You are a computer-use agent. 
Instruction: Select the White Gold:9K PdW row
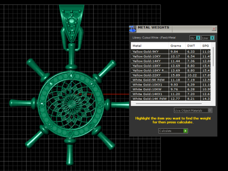point(171,80)
